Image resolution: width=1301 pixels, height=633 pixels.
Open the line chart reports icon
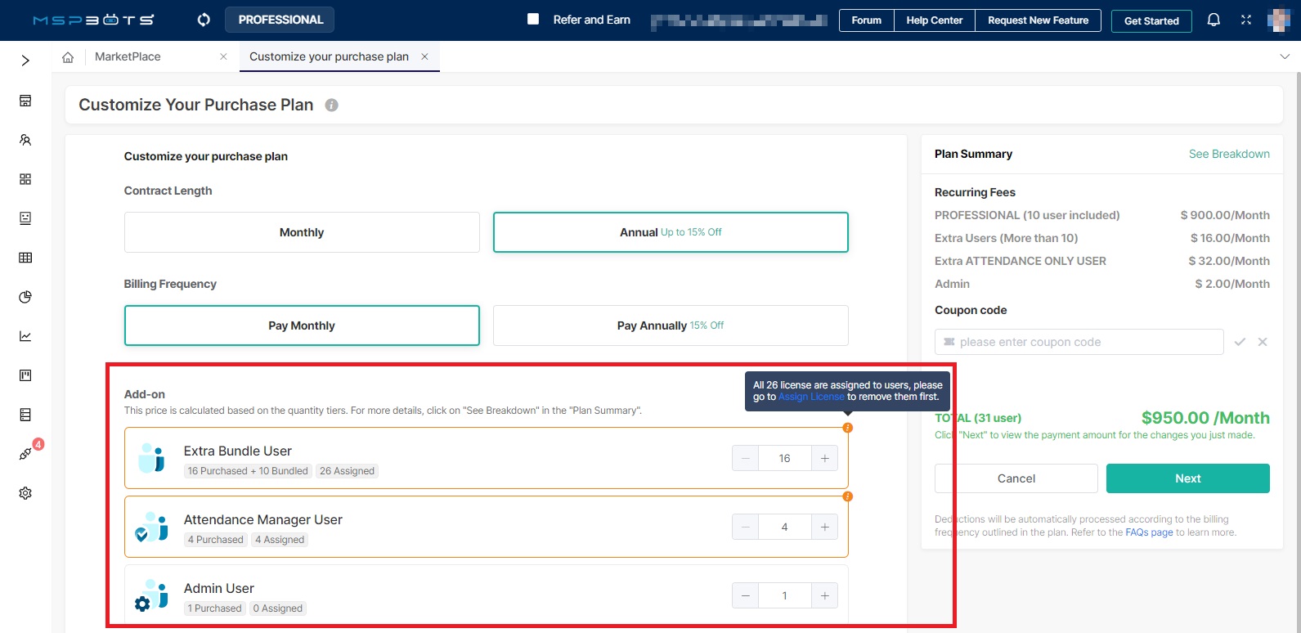(x=25, y=336)
